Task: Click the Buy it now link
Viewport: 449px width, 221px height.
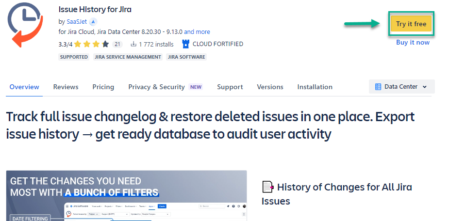Action: click(x=413, y=43)
